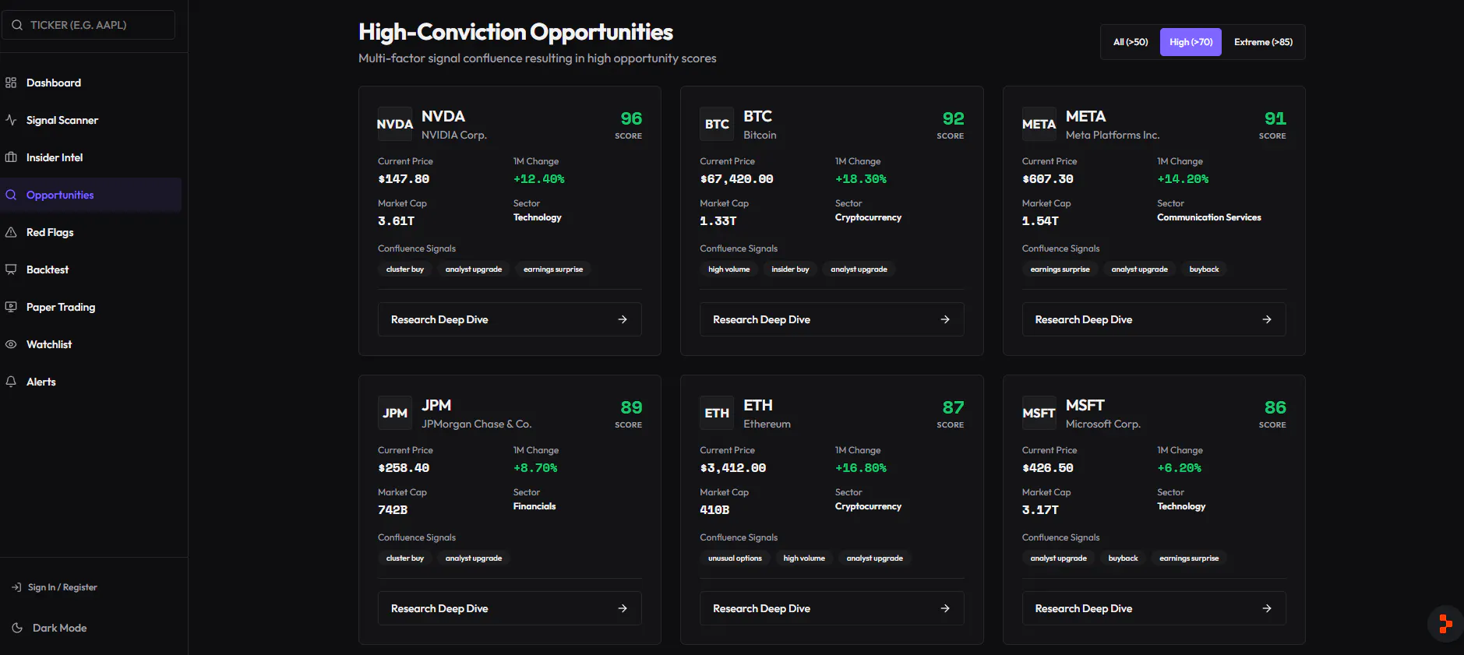Click NVDA cluster buy signal tag
Image resolution: width=1464 pixels, height=655 pixels.
tap(405, 269)
